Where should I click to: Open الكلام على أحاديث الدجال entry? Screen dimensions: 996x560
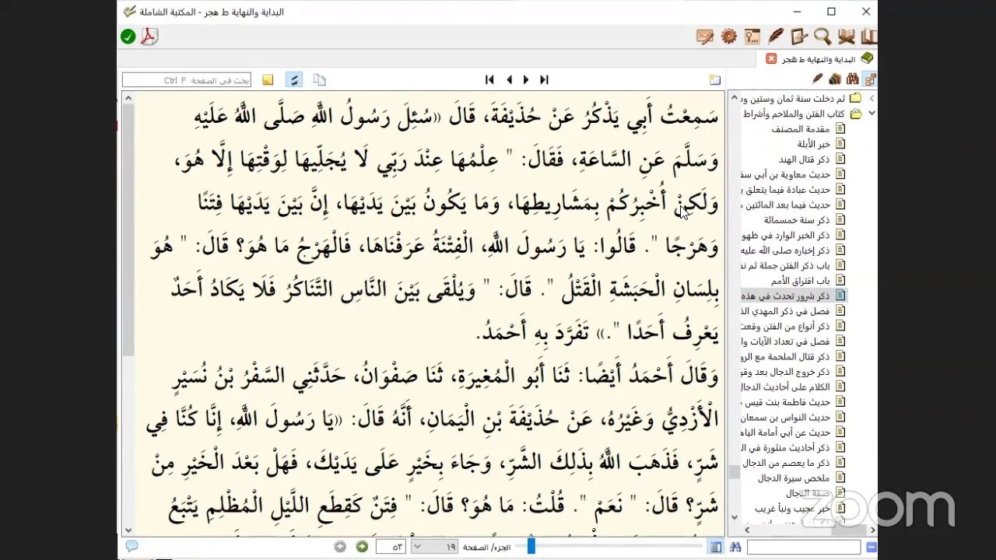click(x=786, y=387)
